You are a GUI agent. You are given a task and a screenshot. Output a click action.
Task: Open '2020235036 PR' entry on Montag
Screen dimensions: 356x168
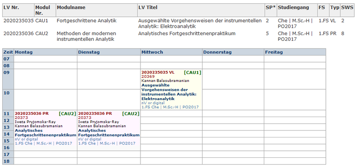coord(32,113)
